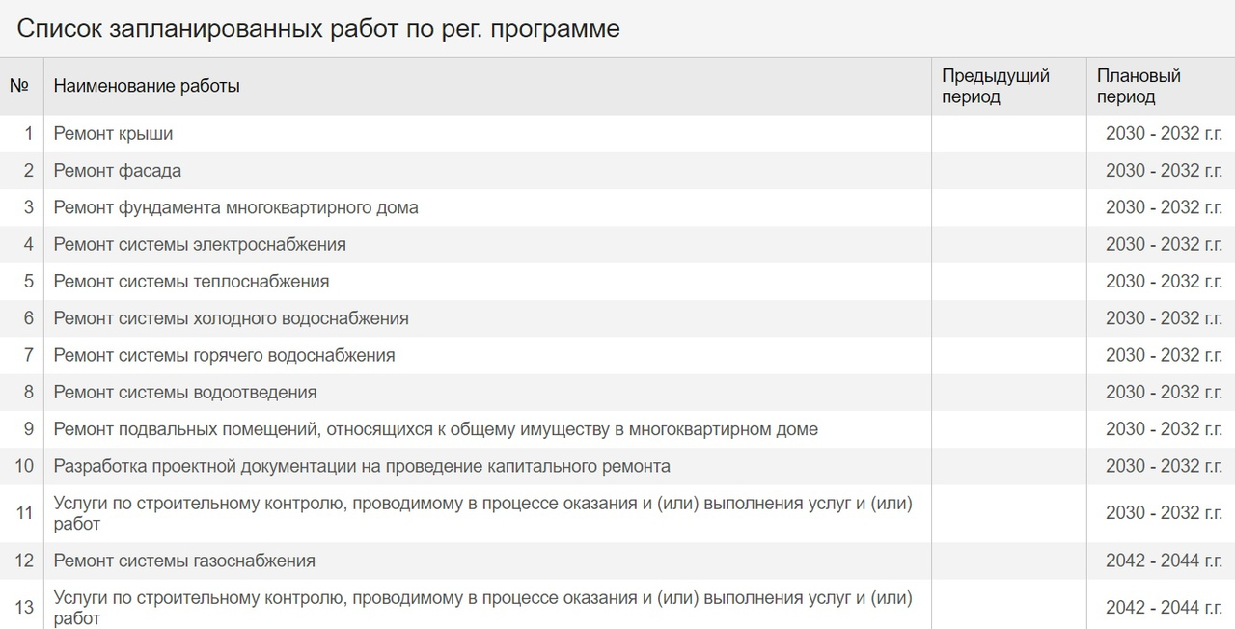Select 'Ремонт системы теплоснабжения' row
This screenshot has width=1235, height=629.
click(x=617, y=282)
